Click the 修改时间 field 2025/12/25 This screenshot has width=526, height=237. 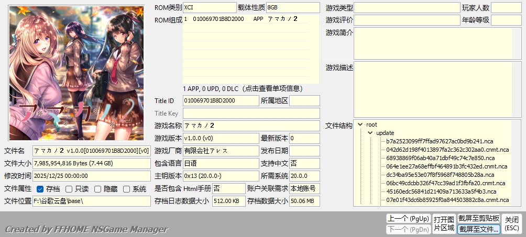[92, 176]
